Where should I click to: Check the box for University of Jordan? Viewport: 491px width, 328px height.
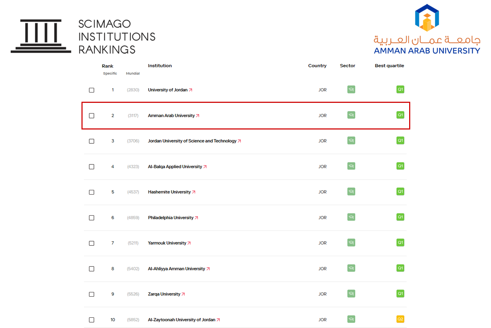coord(91,90)
